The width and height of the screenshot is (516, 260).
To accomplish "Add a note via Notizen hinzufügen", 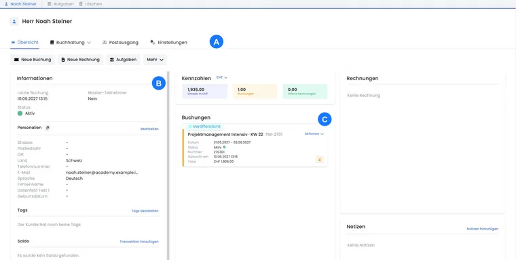I will (x=483, y=229).
